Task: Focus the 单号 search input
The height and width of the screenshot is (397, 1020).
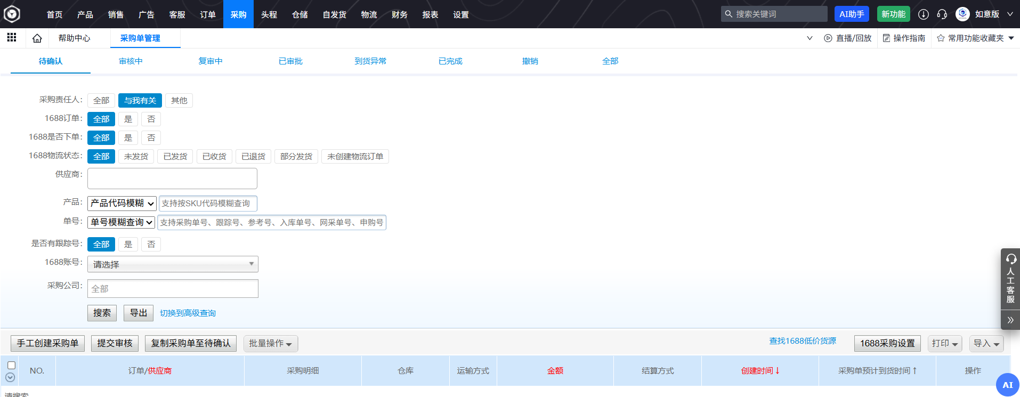Action: 272,222
